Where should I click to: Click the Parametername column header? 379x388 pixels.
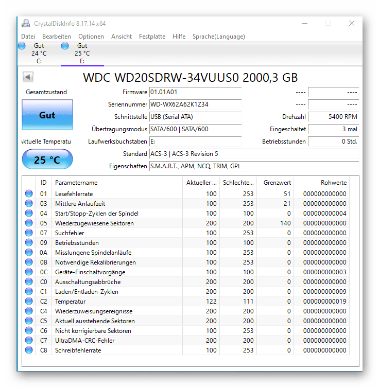117,183
